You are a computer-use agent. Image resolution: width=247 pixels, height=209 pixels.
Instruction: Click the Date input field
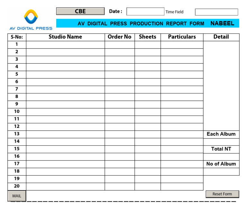(145, 12)
